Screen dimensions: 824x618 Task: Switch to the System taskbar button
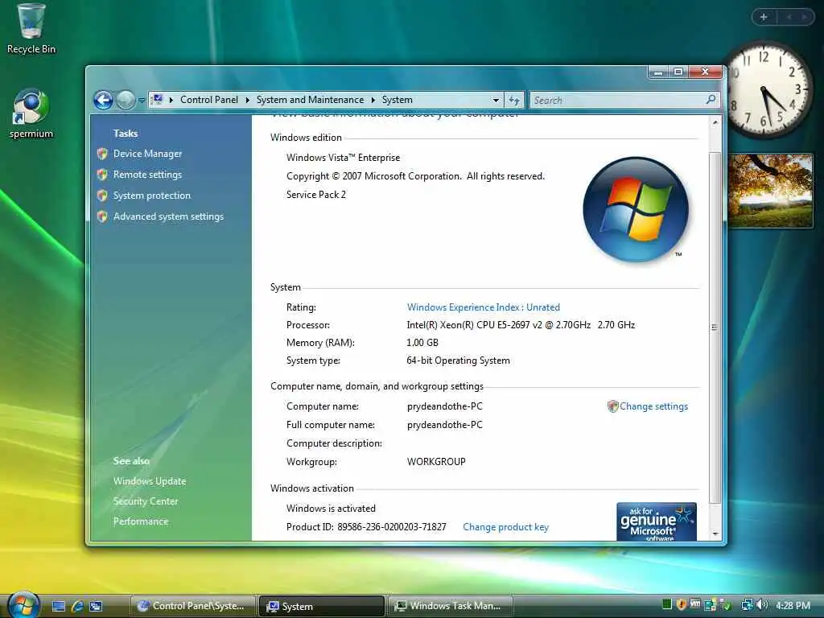322,606
